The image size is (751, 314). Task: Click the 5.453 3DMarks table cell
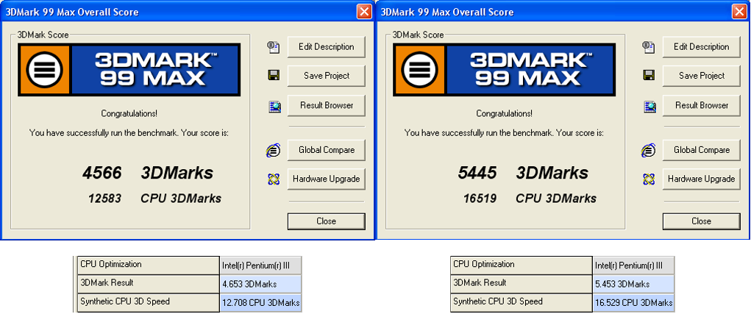click(x=633, y=284)
